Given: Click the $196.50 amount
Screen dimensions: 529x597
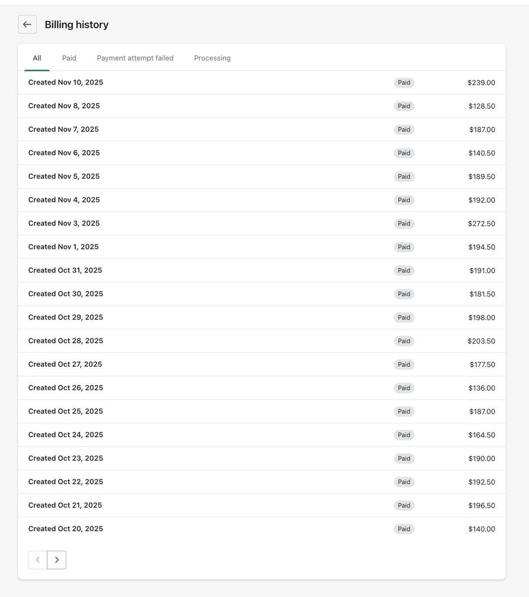Looking at the screenshot, I should tap(482, 505).
